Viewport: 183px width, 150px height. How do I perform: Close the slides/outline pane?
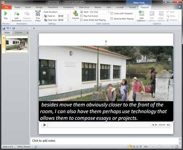point(27,33)
